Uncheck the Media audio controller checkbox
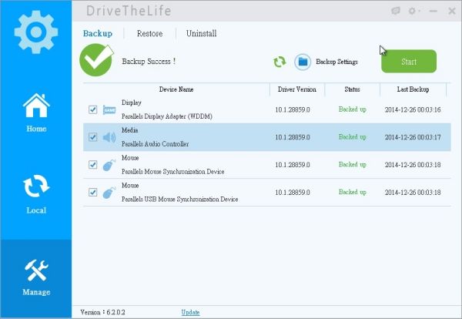This screenshot has width=462, height=319. point(93,137)
